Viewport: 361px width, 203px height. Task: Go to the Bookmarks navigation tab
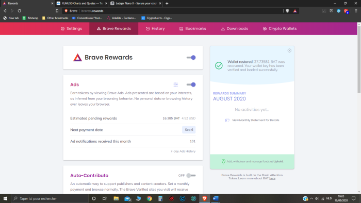[x=193, y=28]
